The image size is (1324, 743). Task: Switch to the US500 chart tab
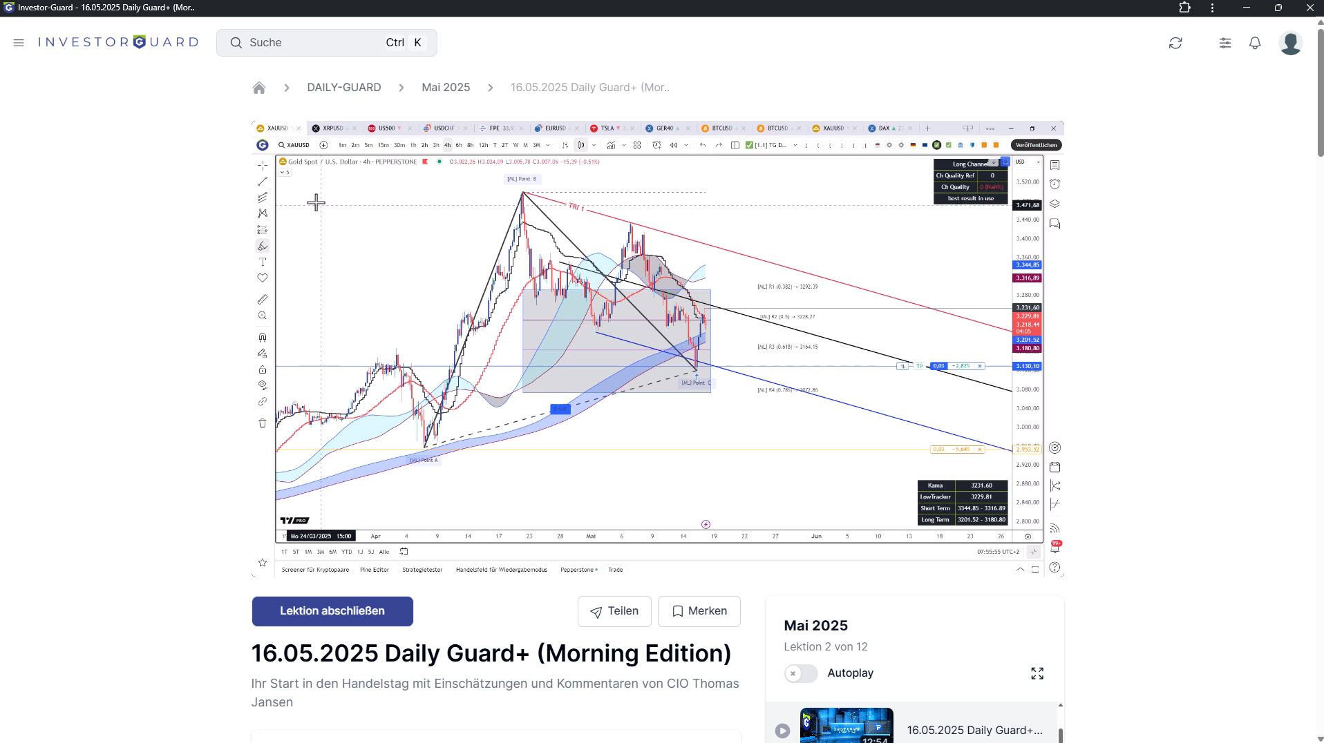[386, 128]
